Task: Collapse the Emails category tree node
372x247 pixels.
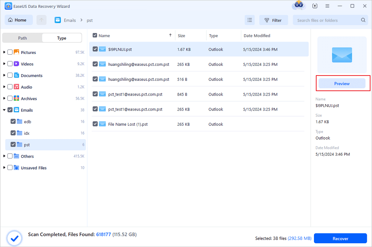Action: tap(4, 110)
